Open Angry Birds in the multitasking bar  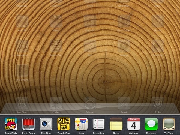tap(11, 124)
